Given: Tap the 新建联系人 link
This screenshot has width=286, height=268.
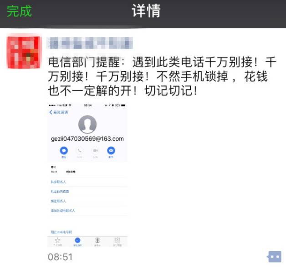Looking at the screenshot, I should click(58, 201).
